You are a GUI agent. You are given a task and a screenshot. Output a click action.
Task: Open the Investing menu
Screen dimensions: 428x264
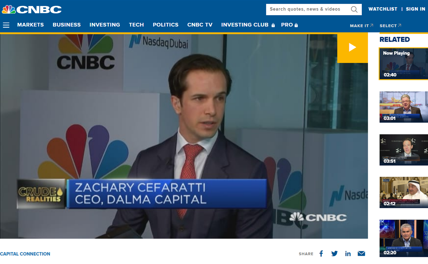[105, 25]
